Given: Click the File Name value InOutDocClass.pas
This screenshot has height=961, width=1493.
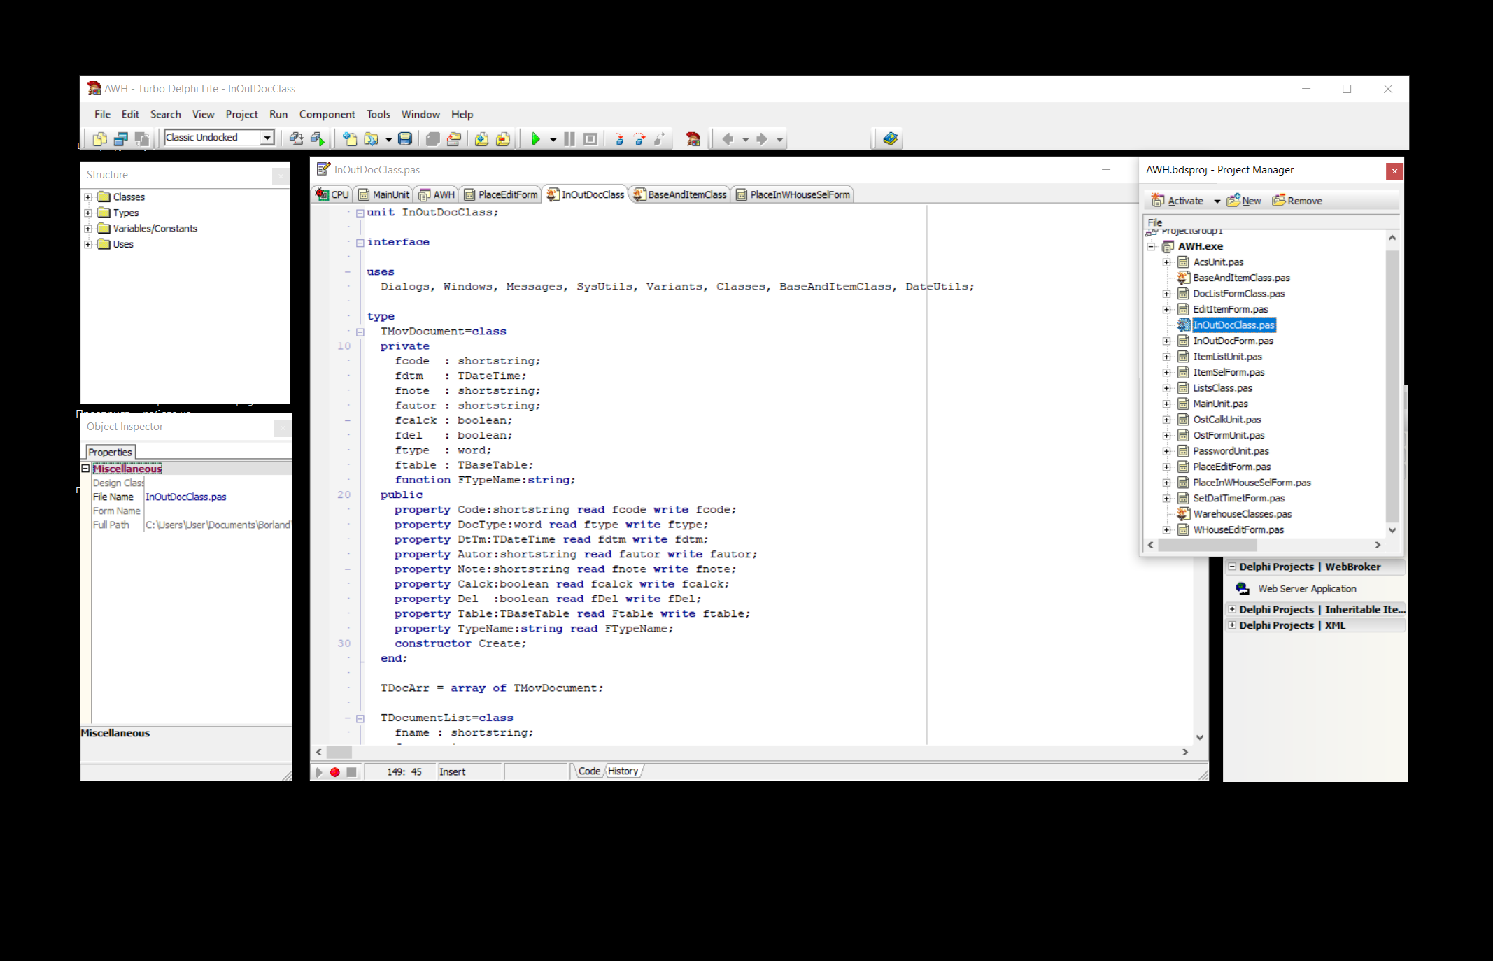Looking at the screenshot, I should (186, 497).
